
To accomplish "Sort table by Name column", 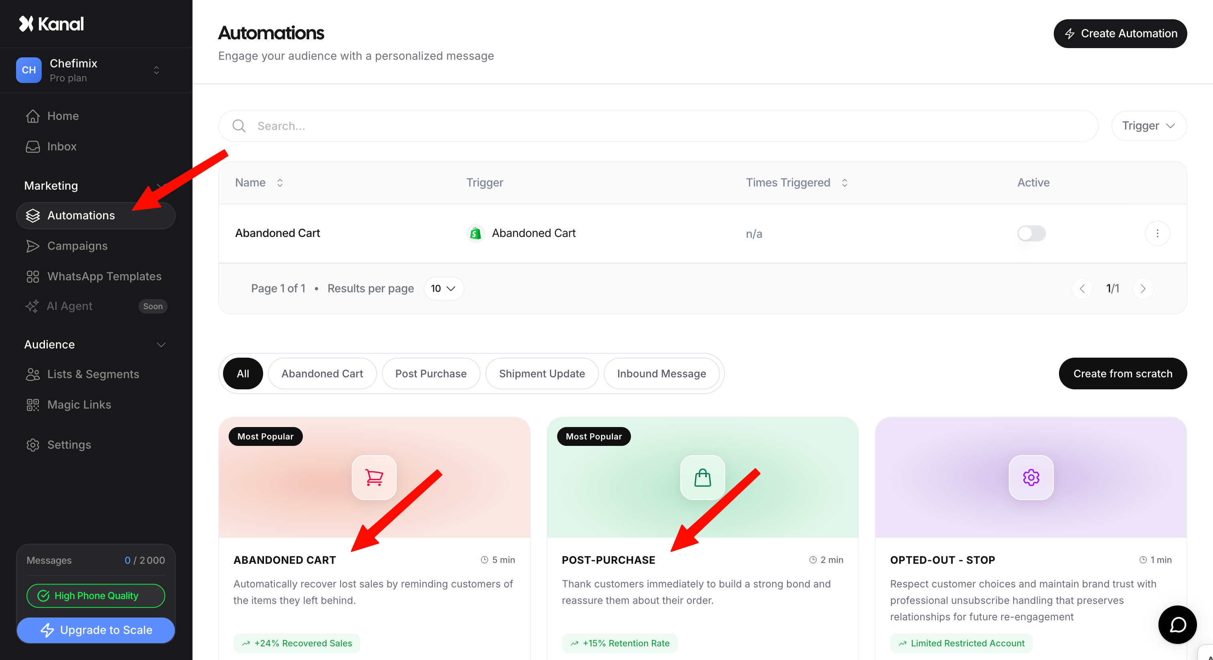I will pos(280,183).
